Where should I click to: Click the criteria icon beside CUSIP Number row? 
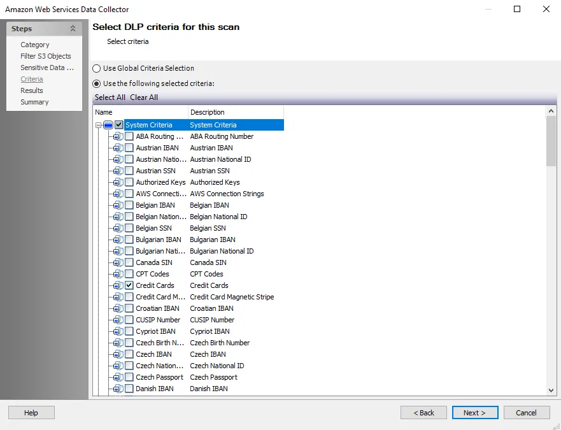[118, 320]
